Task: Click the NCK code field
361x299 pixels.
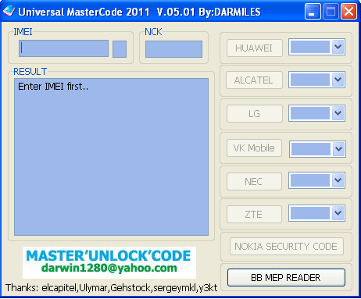Action: 173,49
